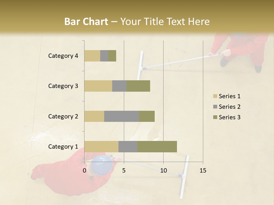Screen dimensions: 274x205
Task: Select Category 1's tan Series 1 bar segment
Action: (101, 147)
